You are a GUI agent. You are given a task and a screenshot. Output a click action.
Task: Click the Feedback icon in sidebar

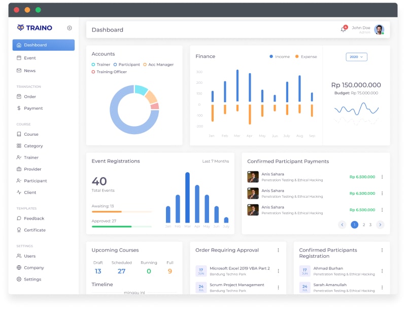[x=19, y=219]
